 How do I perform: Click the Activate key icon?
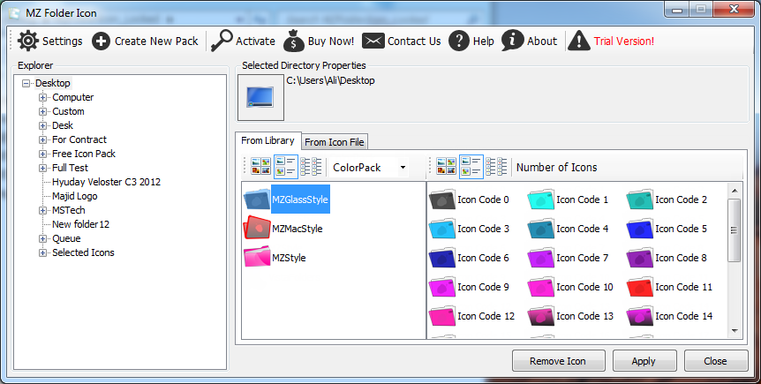(x=222, y=41)
